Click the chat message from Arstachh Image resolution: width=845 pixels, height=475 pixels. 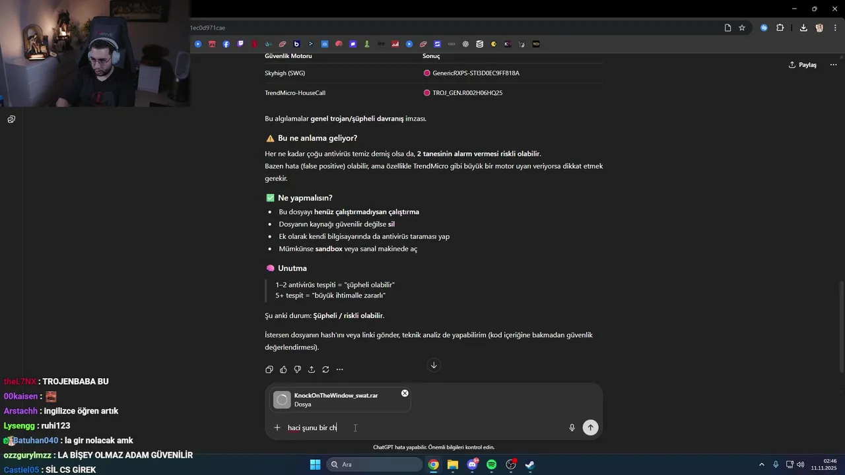pyautogui.click(x=61, y=411)
